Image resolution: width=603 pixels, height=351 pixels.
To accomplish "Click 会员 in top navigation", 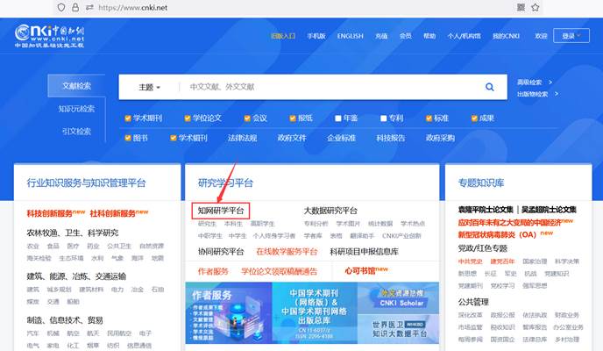I will (x=405, y=36).
